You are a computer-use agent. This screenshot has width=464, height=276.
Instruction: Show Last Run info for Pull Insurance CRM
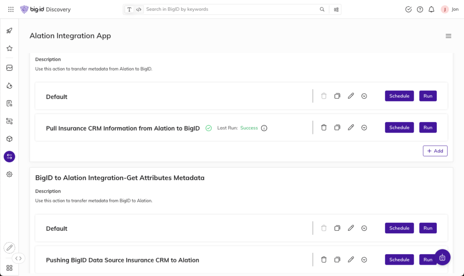(264, 128)
